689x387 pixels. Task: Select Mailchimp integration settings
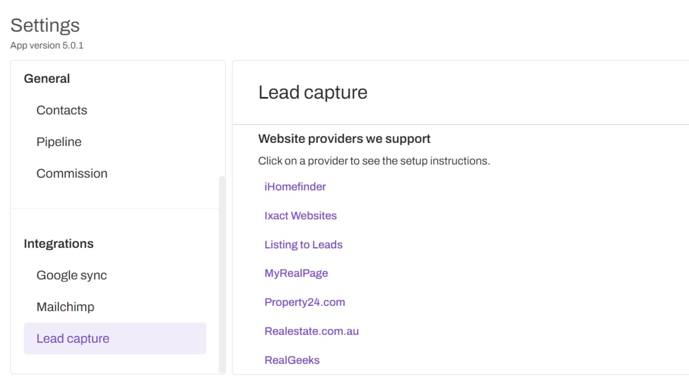[x=65, y=307]
